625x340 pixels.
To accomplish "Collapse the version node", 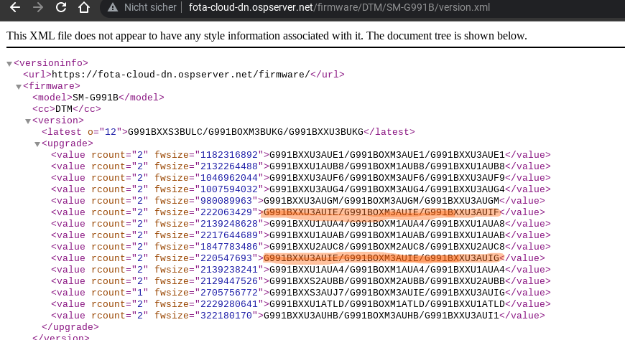I will (x=28, y=121).
